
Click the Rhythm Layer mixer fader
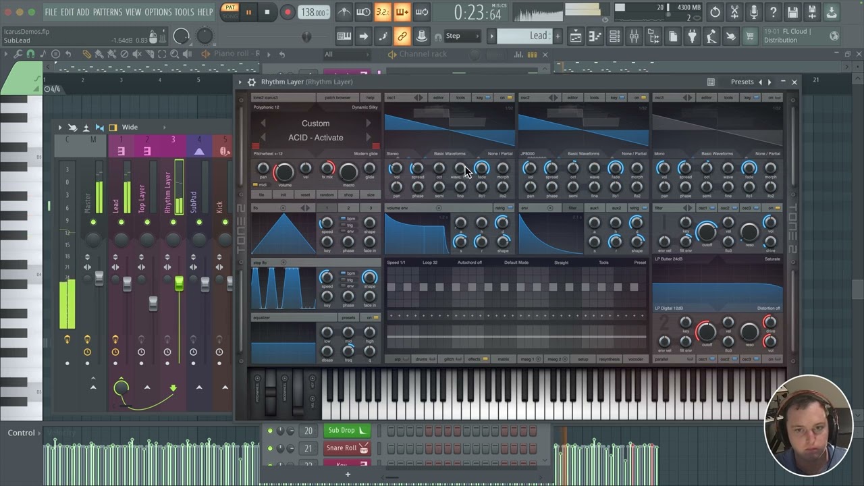point(179,284)
